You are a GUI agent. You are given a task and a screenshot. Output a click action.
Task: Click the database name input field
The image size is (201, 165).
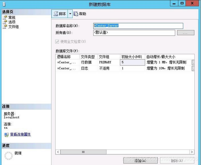coord(138,26)
